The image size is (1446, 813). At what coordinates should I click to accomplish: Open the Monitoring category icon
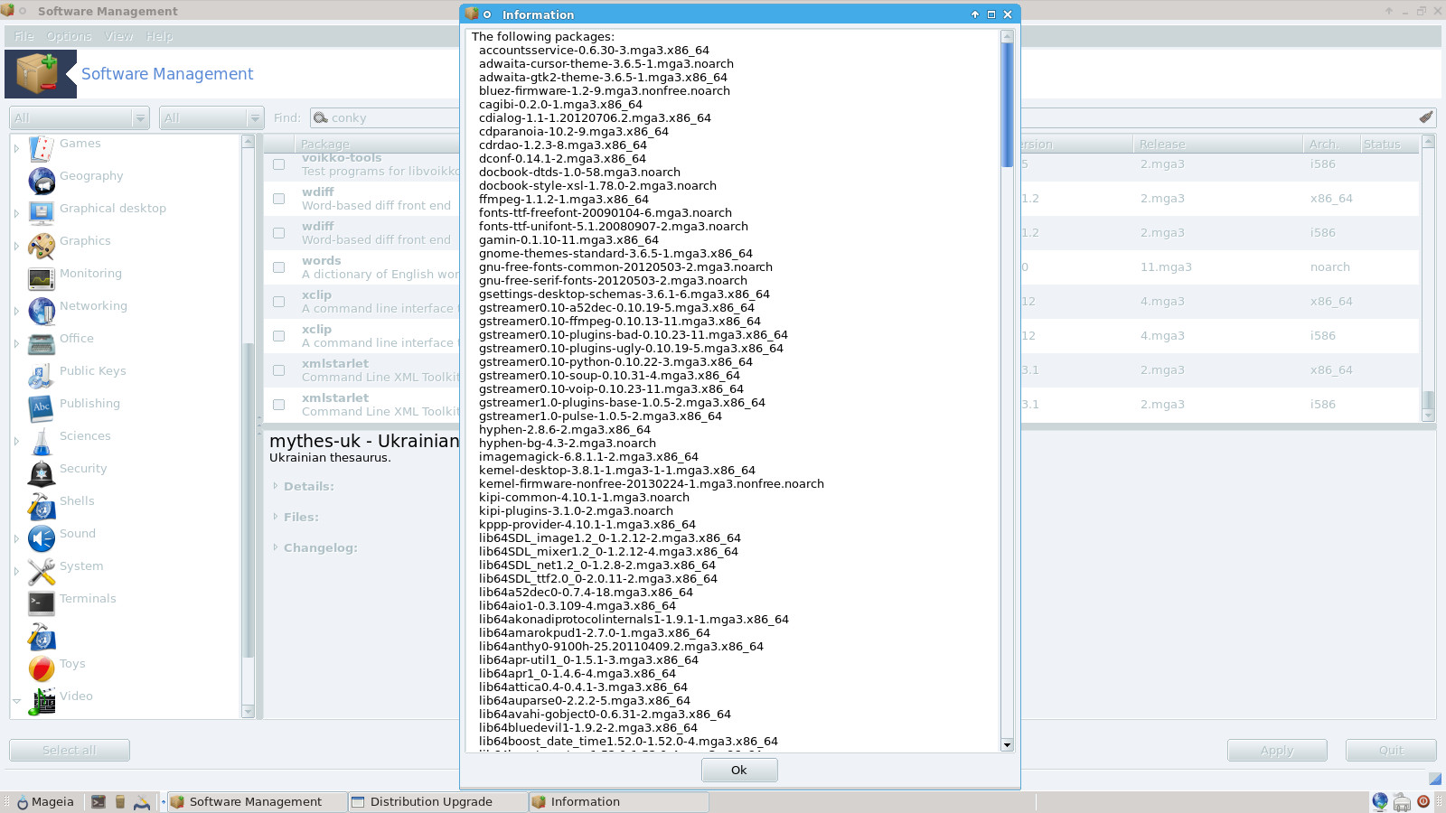[42, 278]
